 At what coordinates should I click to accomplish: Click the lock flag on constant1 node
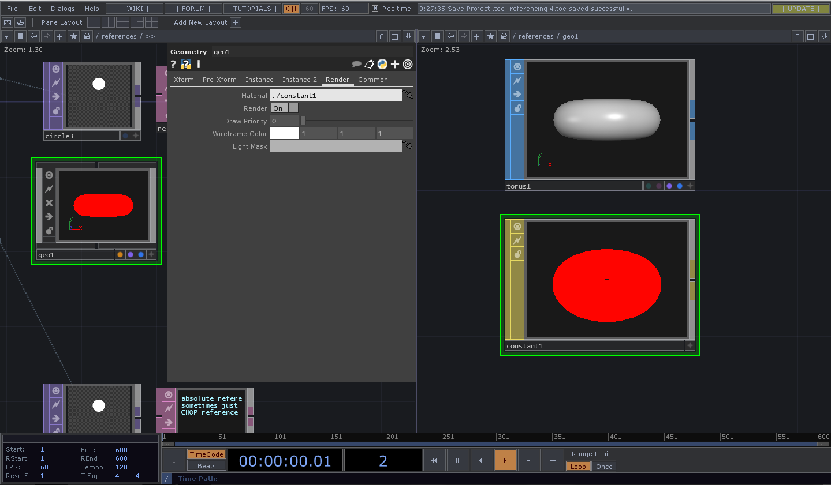517,254
